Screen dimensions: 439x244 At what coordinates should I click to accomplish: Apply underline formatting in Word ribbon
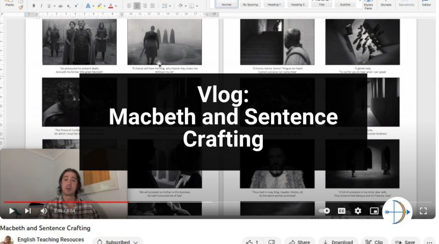tap(49, 6)
